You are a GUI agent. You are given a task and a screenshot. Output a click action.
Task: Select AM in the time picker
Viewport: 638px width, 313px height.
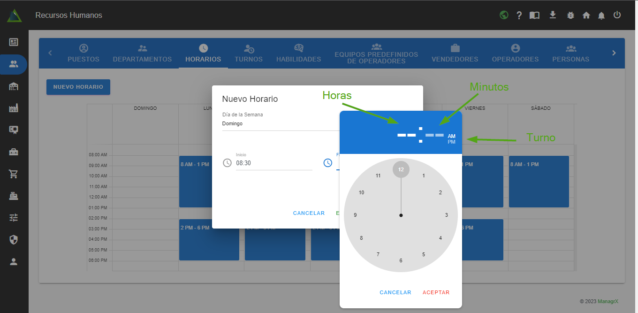(451, 136)
